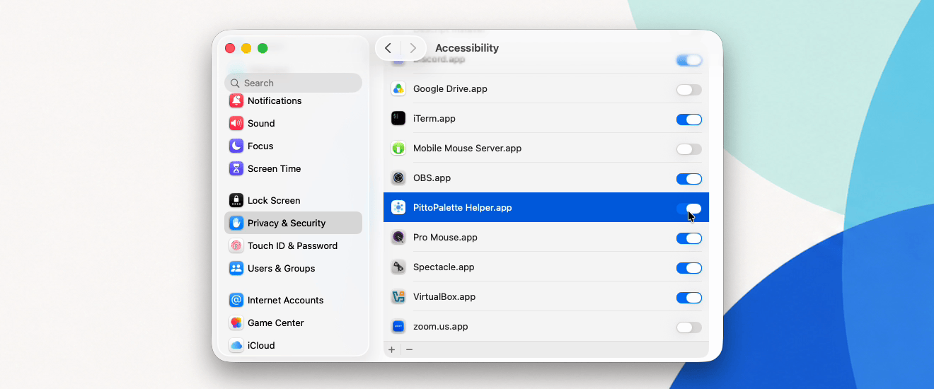Open Sound settings pane
This screenshot has width=934, height=389.
[x=293, y=123]
